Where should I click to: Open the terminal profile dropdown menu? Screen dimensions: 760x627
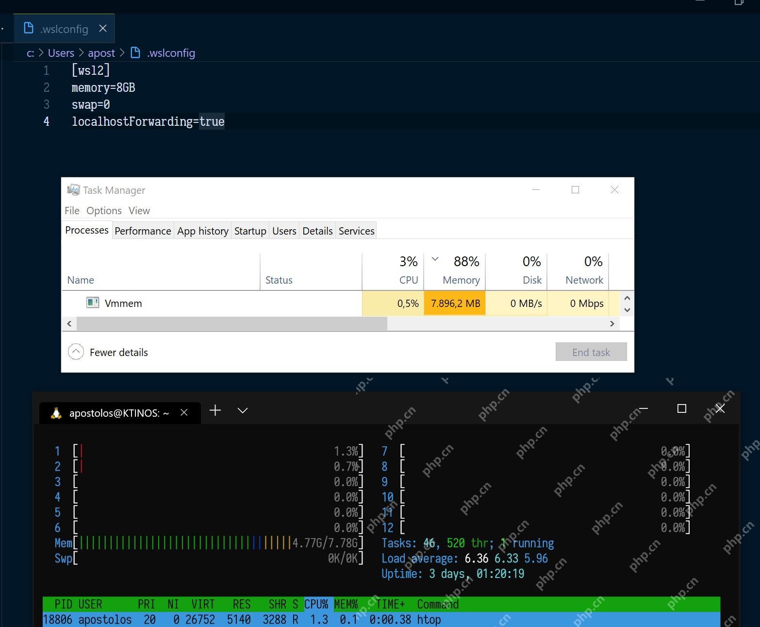[243, 410]
